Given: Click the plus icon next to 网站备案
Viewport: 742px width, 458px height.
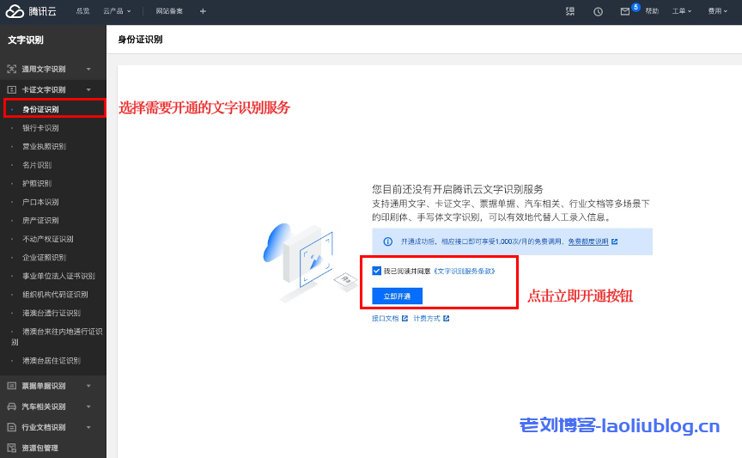Looking at the screenshot, I should tap(203, 11).
